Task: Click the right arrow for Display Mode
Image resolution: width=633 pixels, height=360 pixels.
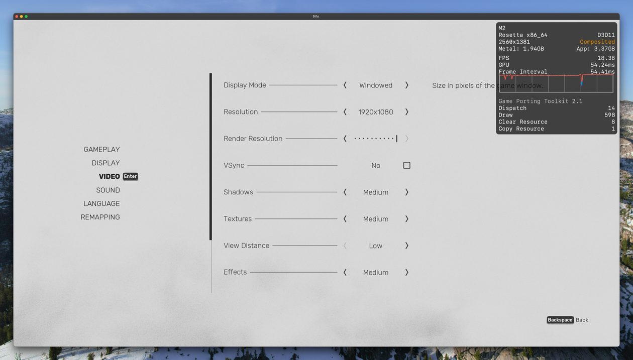Action: point(406,85)
